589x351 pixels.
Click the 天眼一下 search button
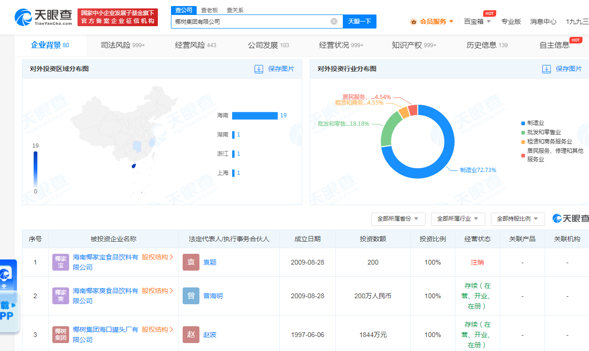(359, 21)
